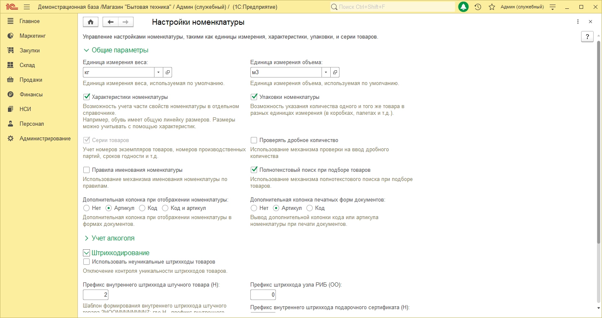Image resolution: width=602 pixels, height=318 pixels.
Task: Click the piece goods barcode prefix field
Action: click(x=96, y=295)
